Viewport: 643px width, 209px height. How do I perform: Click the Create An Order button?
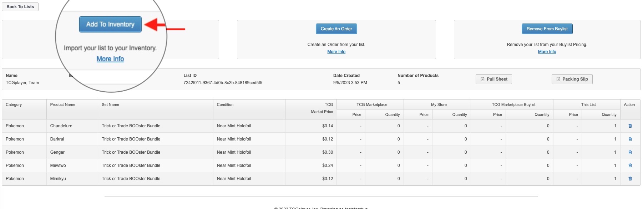click(x=336, y=29)
